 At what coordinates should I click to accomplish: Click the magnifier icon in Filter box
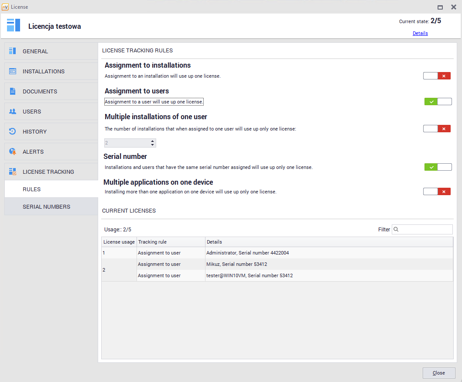coord(396,229)
